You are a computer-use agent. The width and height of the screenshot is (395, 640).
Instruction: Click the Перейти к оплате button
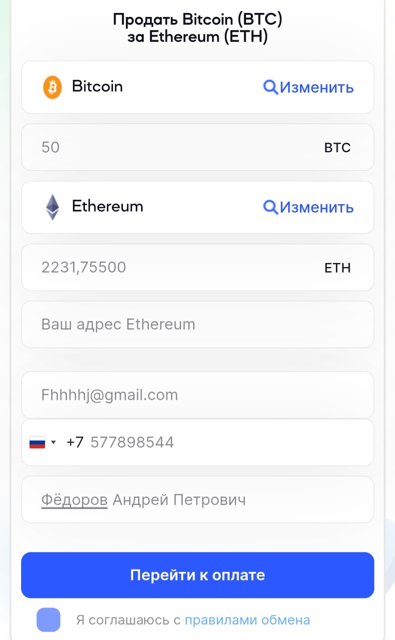pos(198,575)
